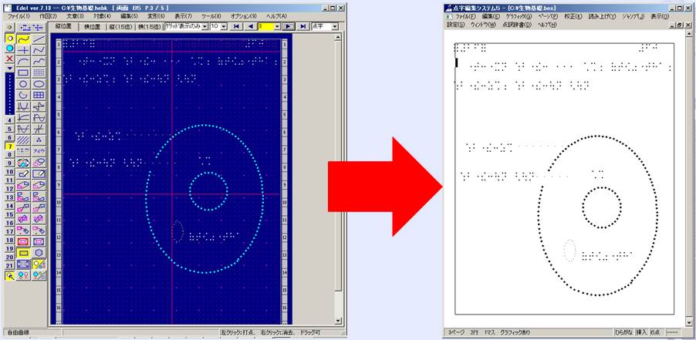Screen dimensions: 696x340
Task: Switch to the 横(15倍) tab
Action: click(149, 27)
